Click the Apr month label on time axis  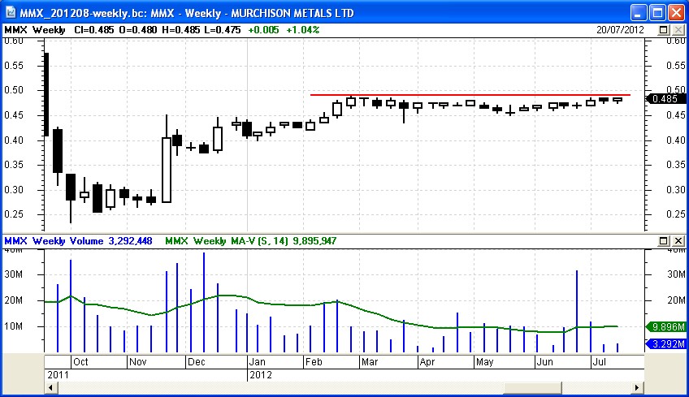[x=427, y=362]
